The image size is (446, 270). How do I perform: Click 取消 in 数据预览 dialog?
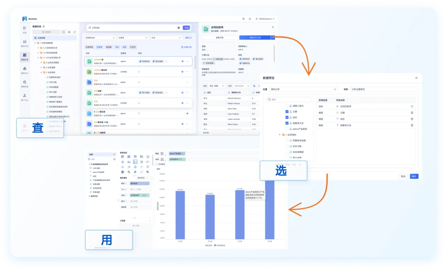click(x=403, y=176)
